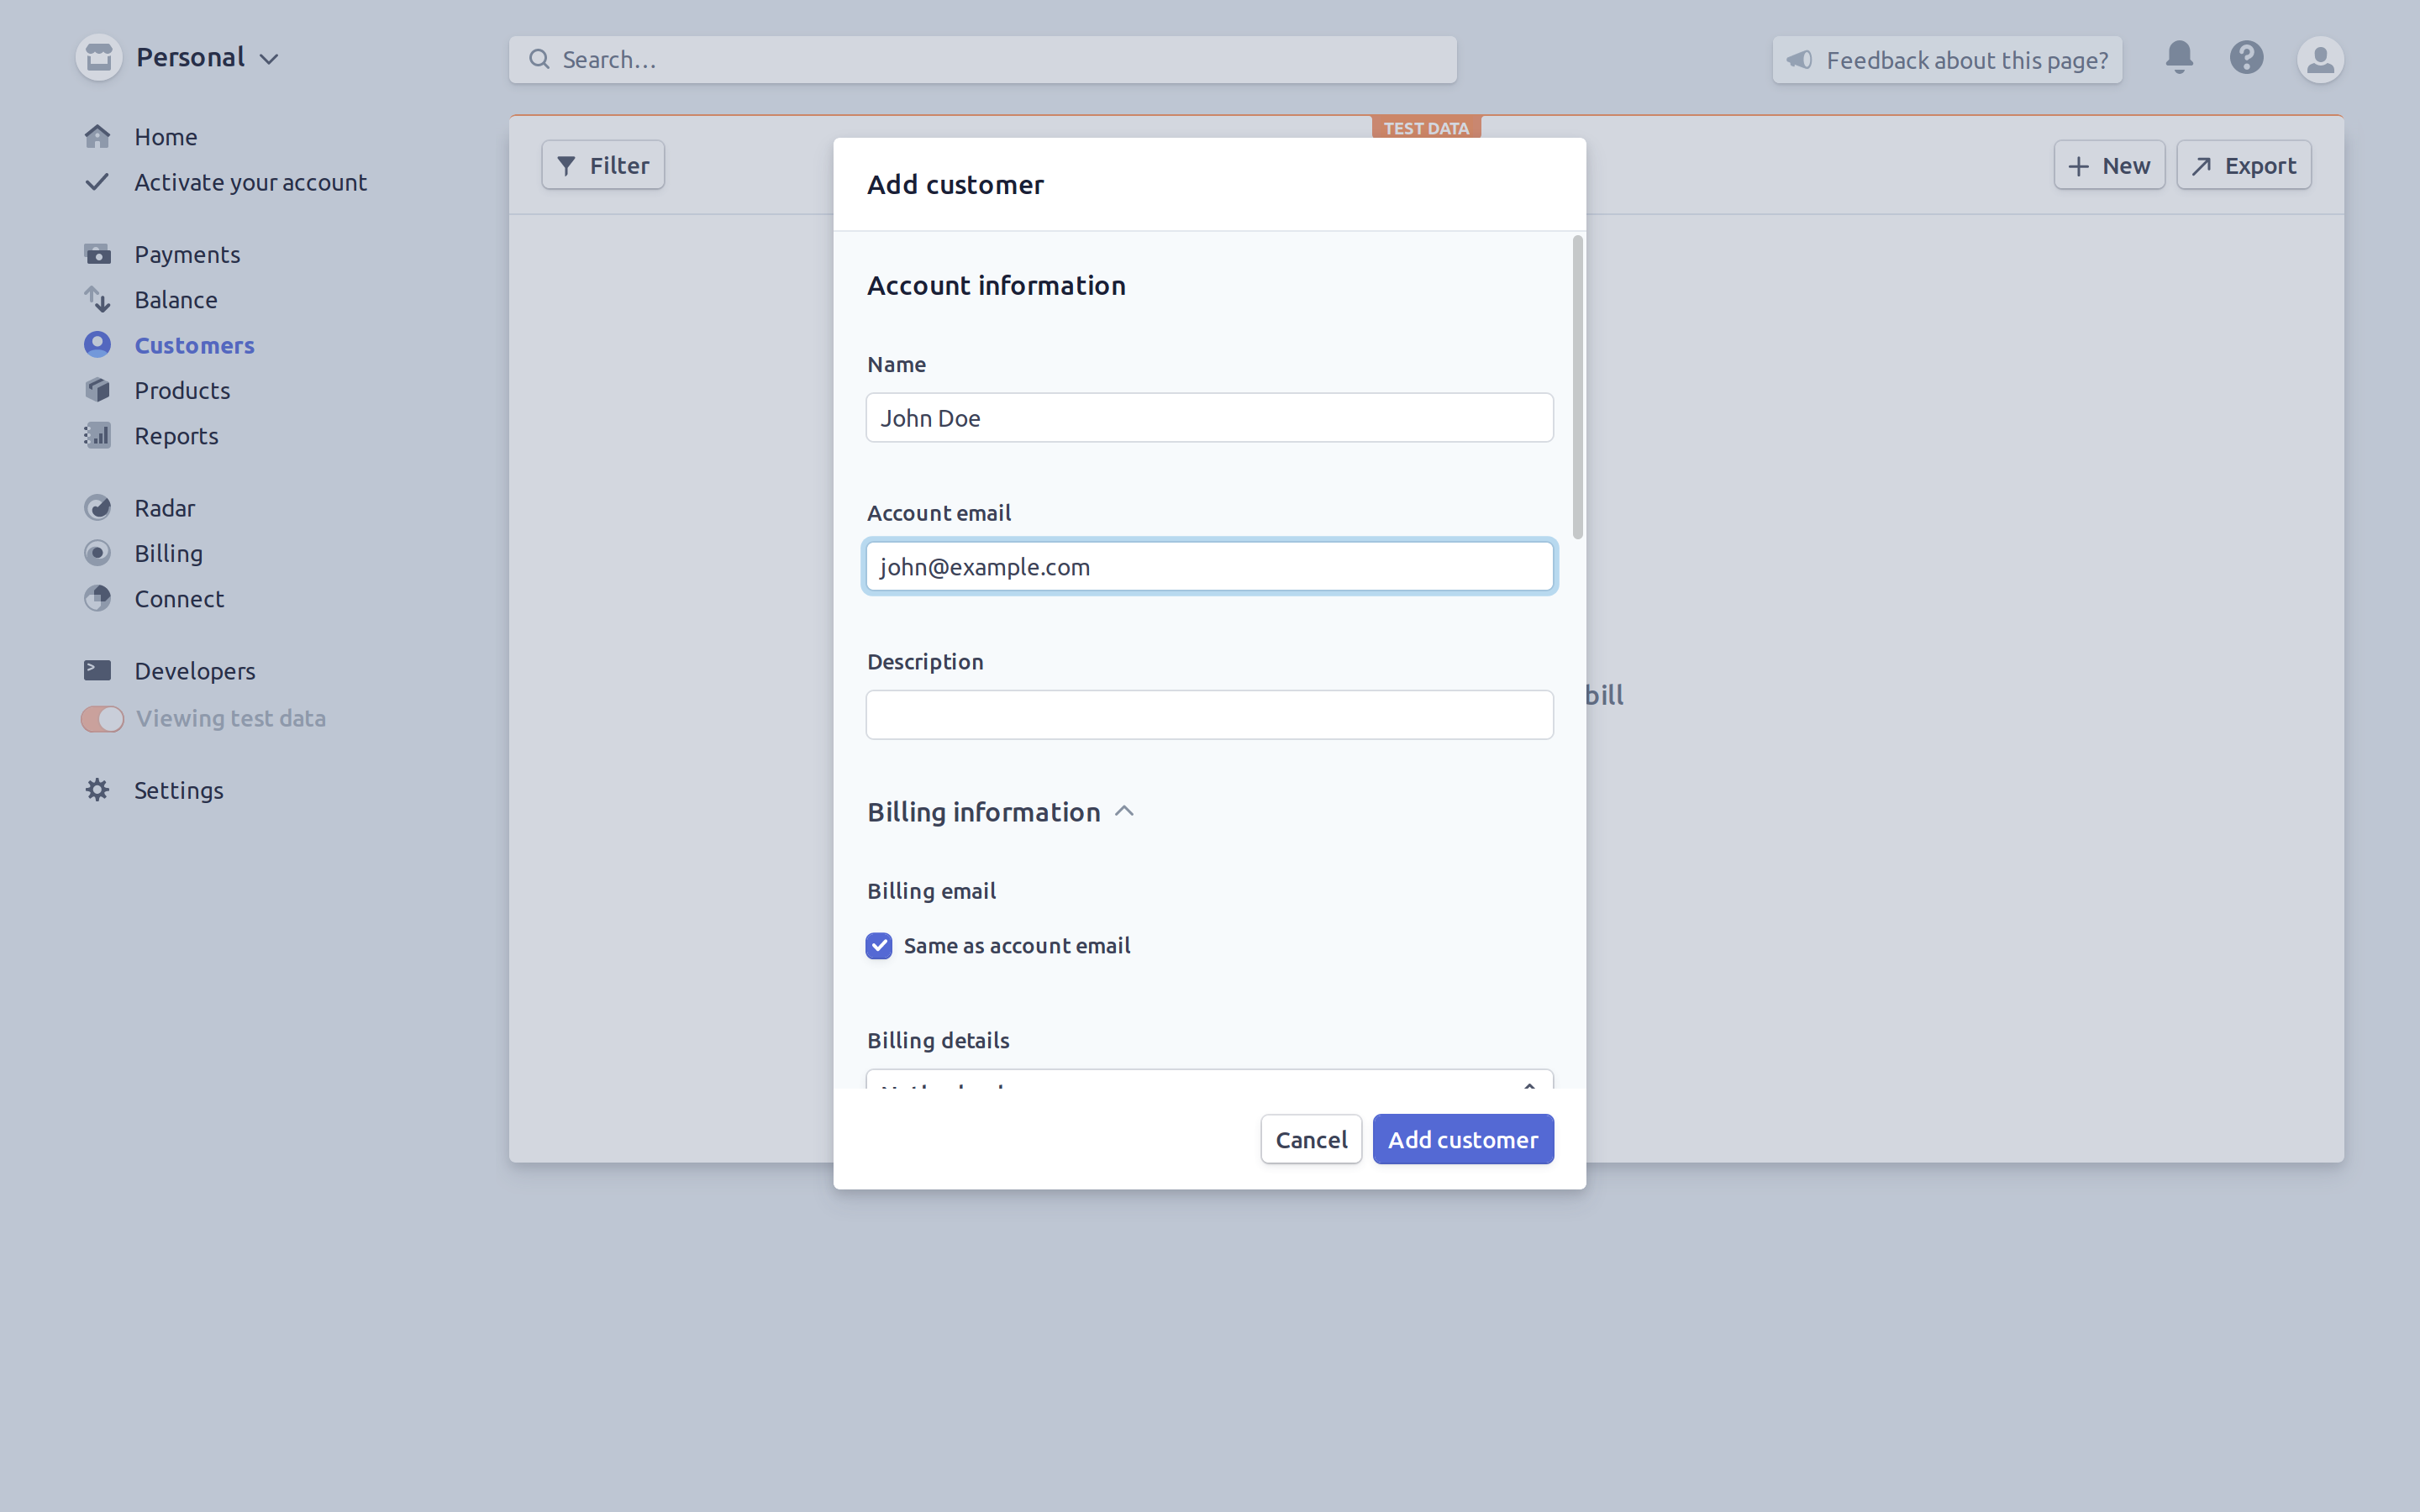Click the Account email input field

[1208, 566]
